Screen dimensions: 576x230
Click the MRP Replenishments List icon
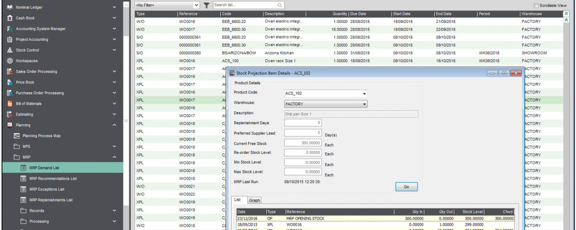pyautogui.click(x=24, y=200)
